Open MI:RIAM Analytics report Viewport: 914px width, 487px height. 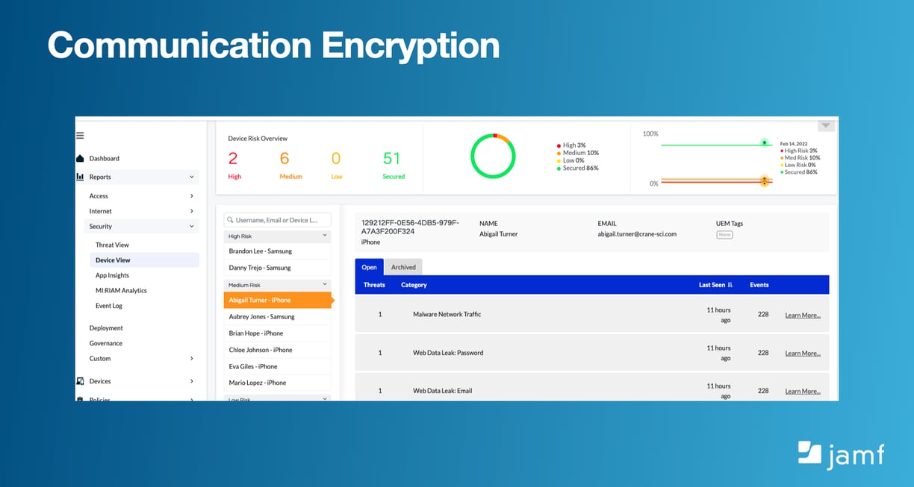[121, 290]
